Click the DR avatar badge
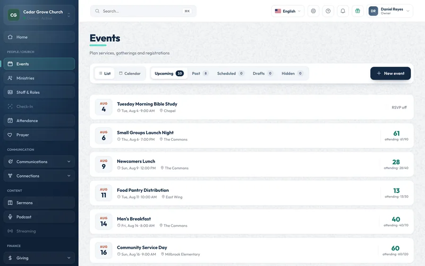 click(373, 11)
